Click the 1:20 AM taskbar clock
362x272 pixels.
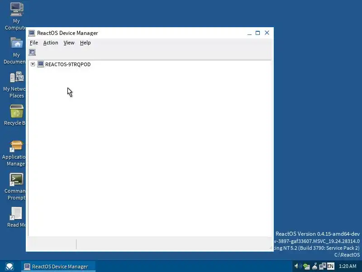click(x=348, y=266)
